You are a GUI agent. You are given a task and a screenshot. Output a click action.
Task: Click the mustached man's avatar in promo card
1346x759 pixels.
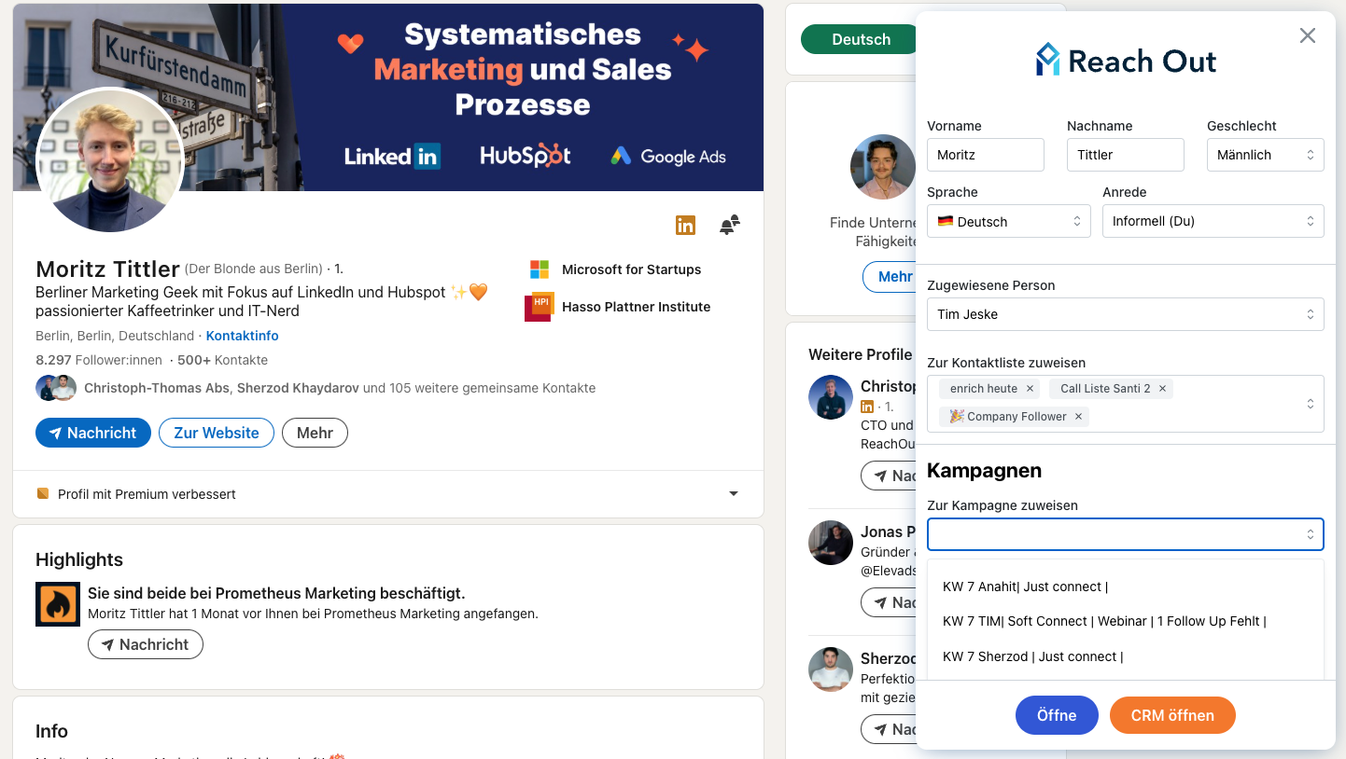(882, 167)
